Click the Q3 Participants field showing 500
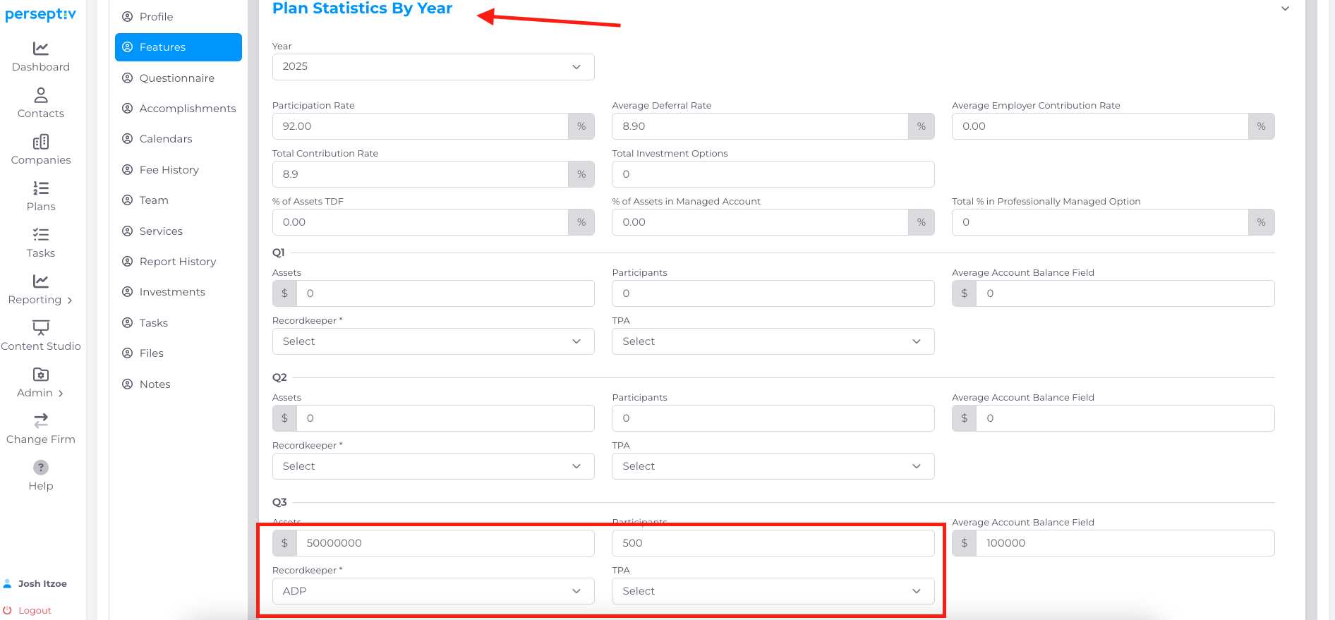1335x620 pixels. (x=773, y=543)
